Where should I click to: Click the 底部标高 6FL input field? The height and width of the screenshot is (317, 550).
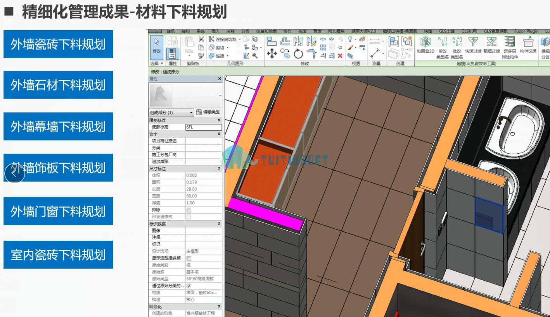click(x=204, y=127)
